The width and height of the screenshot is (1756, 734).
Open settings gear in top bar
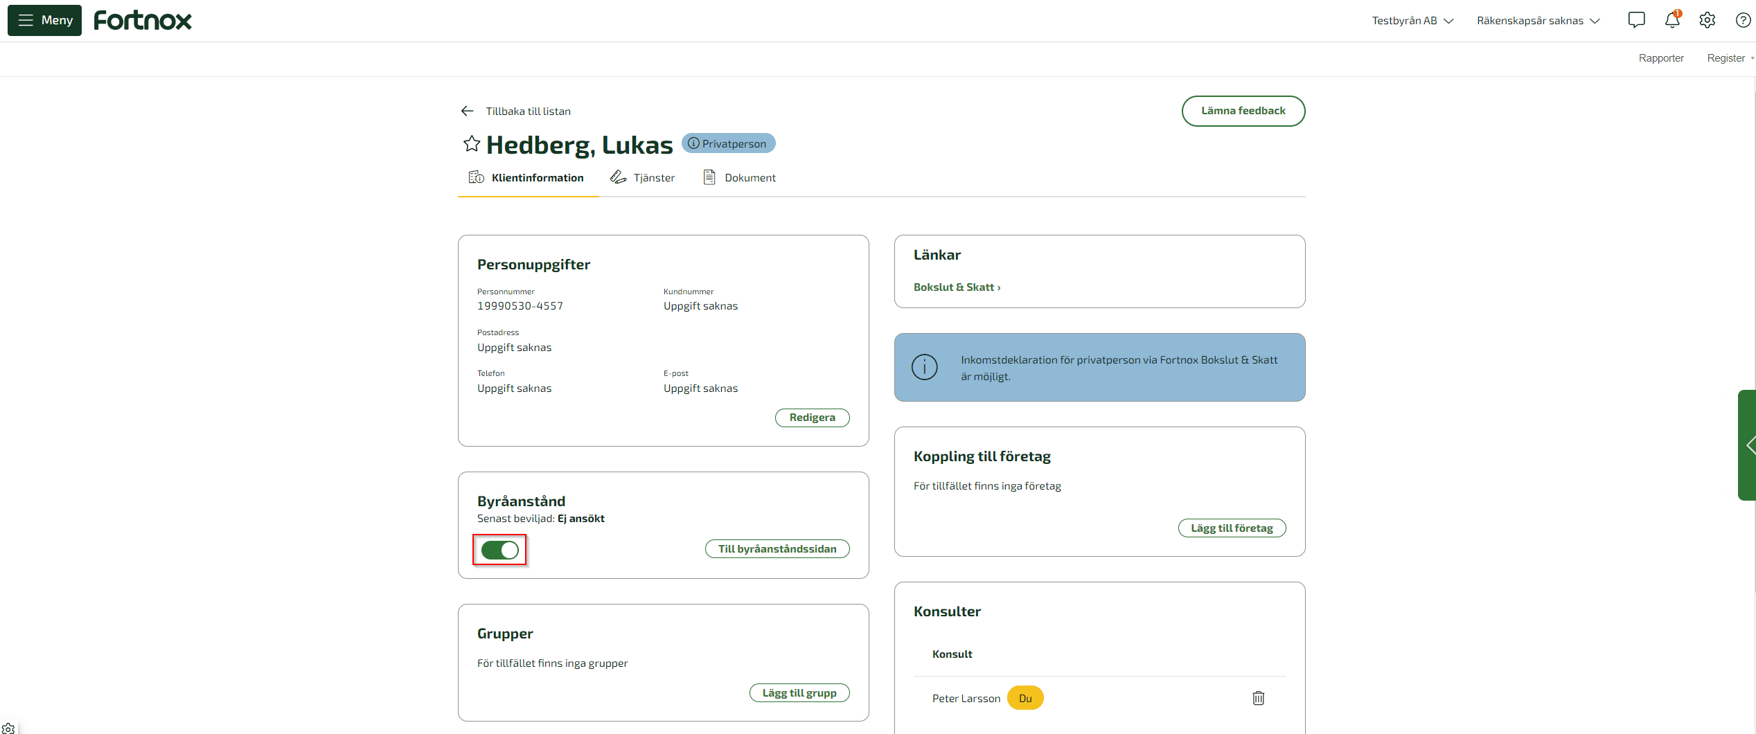pos(1708,20)
